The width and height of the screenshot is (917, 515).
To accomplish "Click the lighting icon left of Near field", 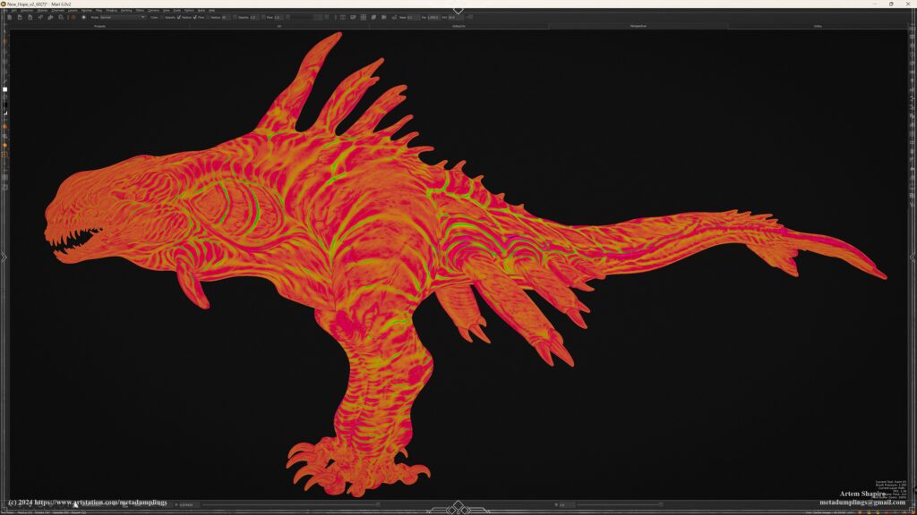I will click(x=392, y=17).
